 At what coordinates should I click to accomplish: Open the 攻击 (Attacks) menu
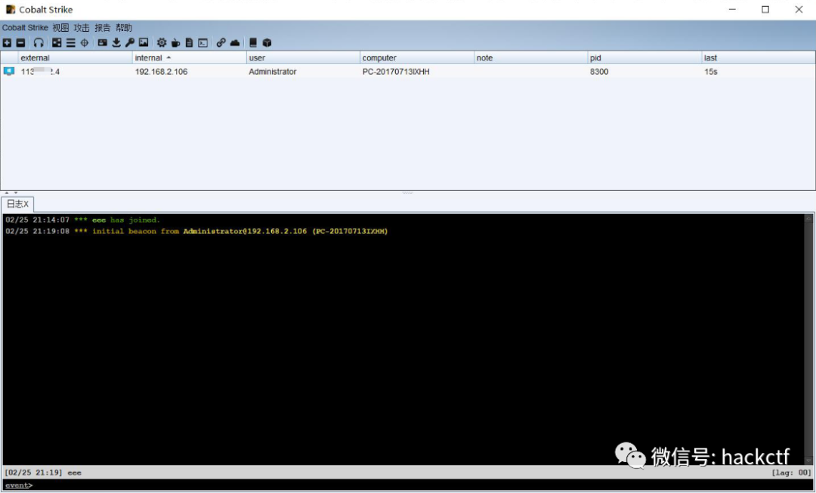click(82, 28)
